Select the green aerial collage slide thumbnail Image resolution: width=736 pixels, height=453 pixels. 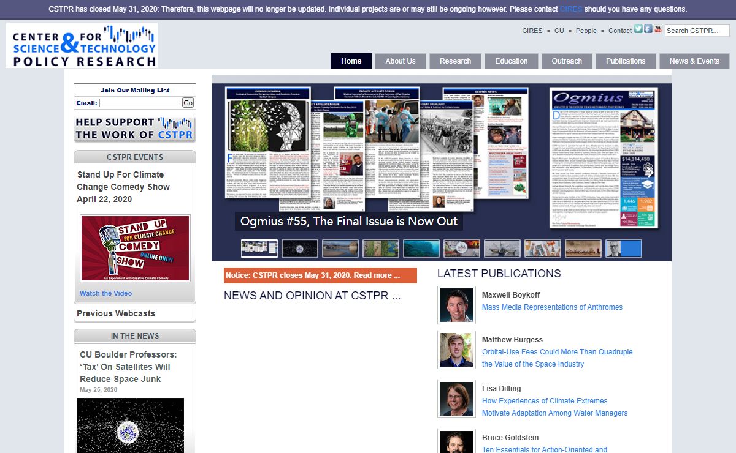tap(381, 249)
